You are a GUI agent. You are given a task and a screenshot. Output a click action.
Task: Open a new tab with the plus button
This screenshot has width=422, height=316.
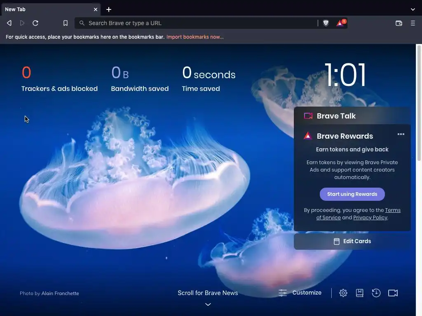point(109,9)
